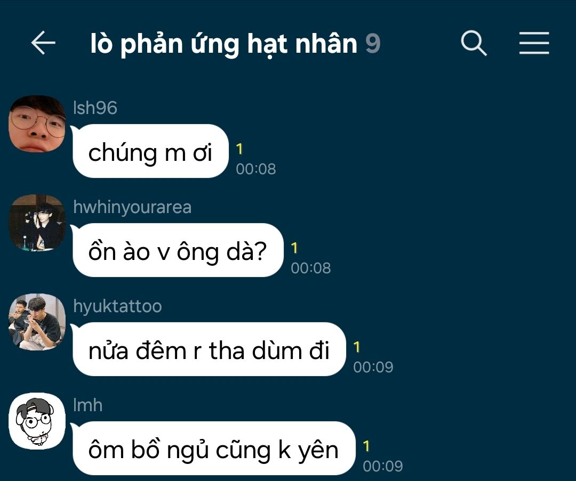Tap unread count beside lmh's message
576x481 pixels.
click(366, 446)
